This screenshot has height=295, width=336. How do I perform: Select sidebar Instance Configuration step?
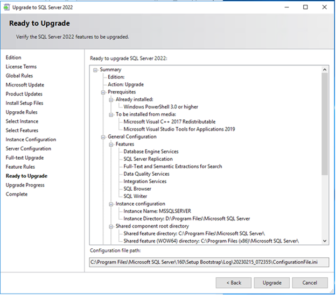(x=31, y=140)
